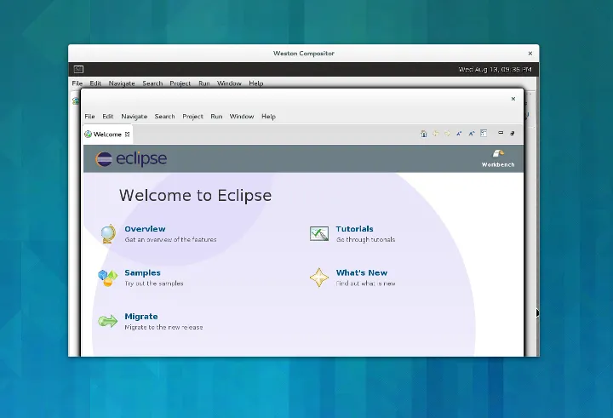Maximize the Welcome view panel
This screenshot has height=418, width=613.
pyautogui.click(x=513, y=133)
